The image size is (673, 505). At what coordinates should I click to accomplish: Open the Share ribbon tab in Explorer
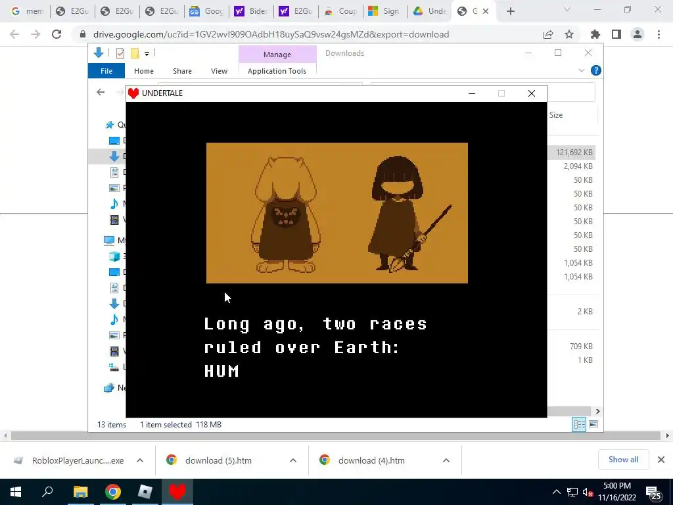[x=183, y=71]
